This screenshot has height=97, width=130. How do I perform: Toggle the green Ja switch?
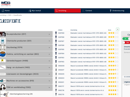click(126, 39)
